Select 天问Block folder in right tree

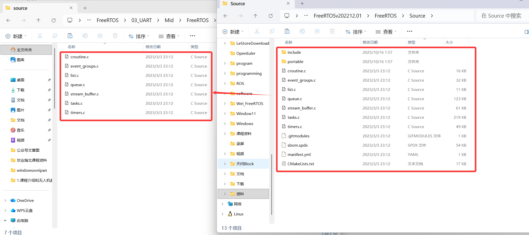243,164
